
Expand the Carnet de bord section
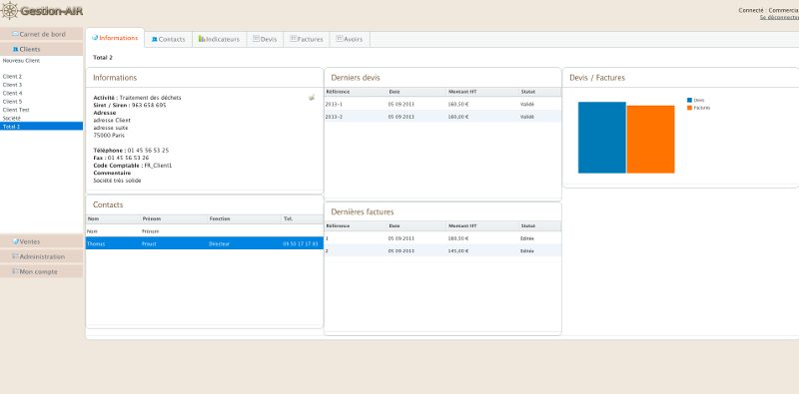(x=41, y=34)
